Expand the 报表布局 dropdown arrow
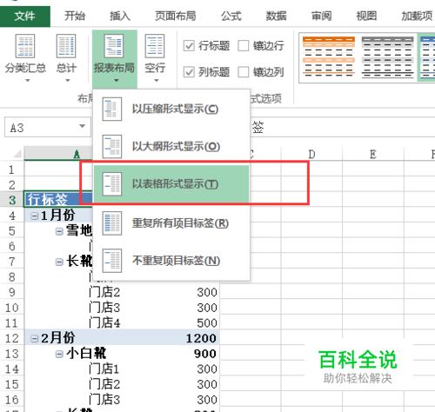Screen dimensions: 435x412 (117, 81)
